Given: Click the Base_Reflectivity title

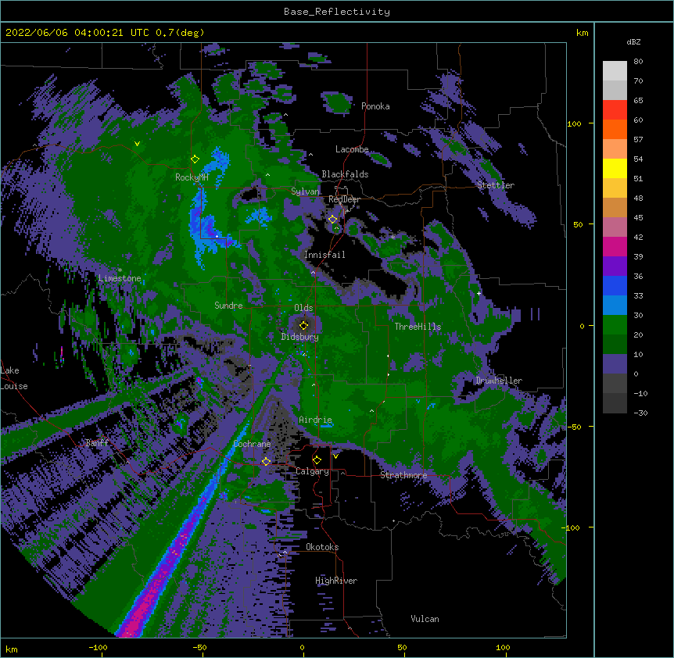Looking at the screenshot, I should coord(337,12).
